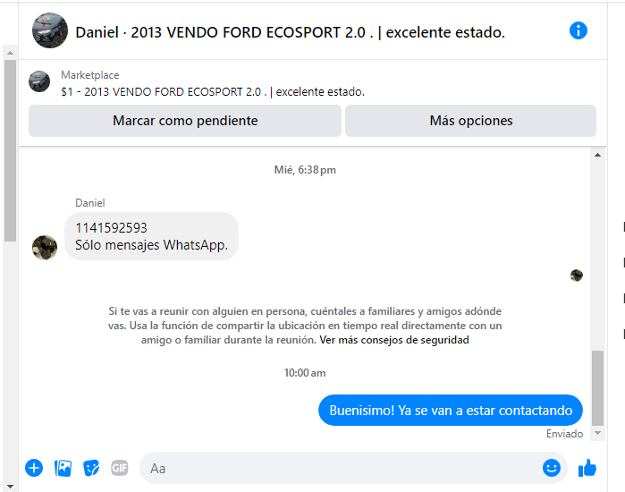Image resolution: width=625 pixels, height=492 pixels.
Task: Click the chat scrollbar down arrow
Action: coord(597,433)
